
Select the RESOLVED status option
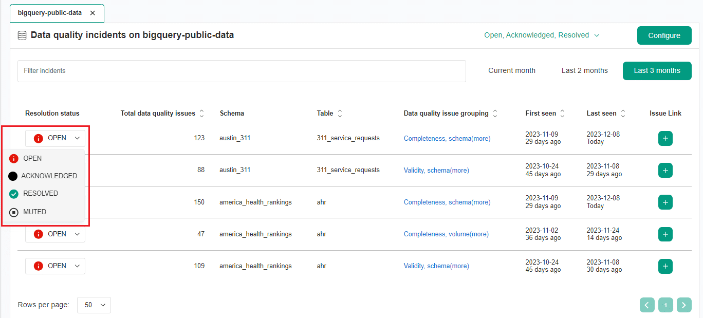[41, 193]
